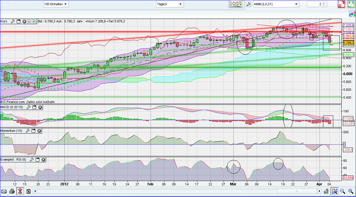
Task: Maximize the Example5 RSI panel
Action: coord(37,159)
